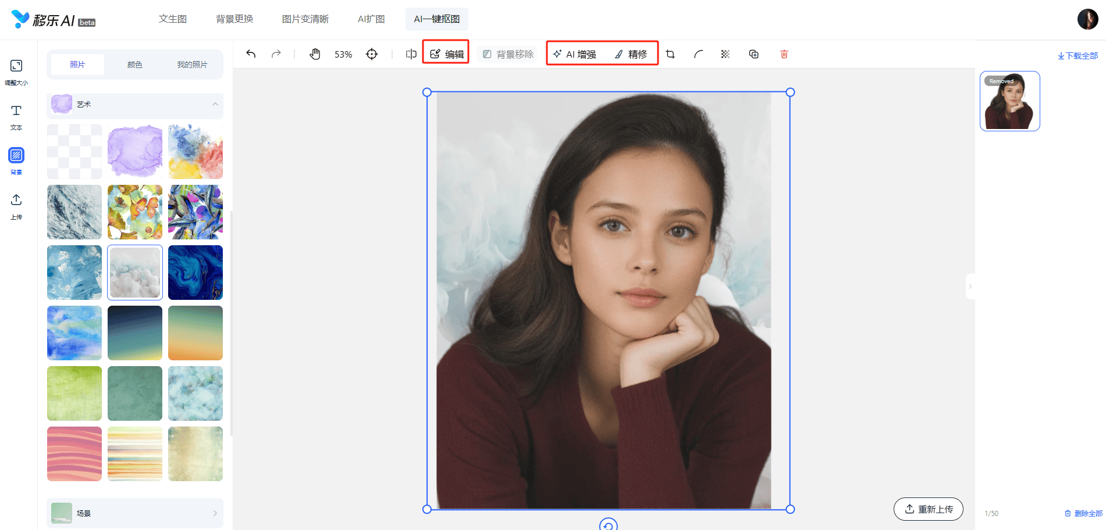Image resolution: width=1106 pixels, height=530 pixels.
Task: Choose the blue tropical leaves background
Action: pos(195,212)
